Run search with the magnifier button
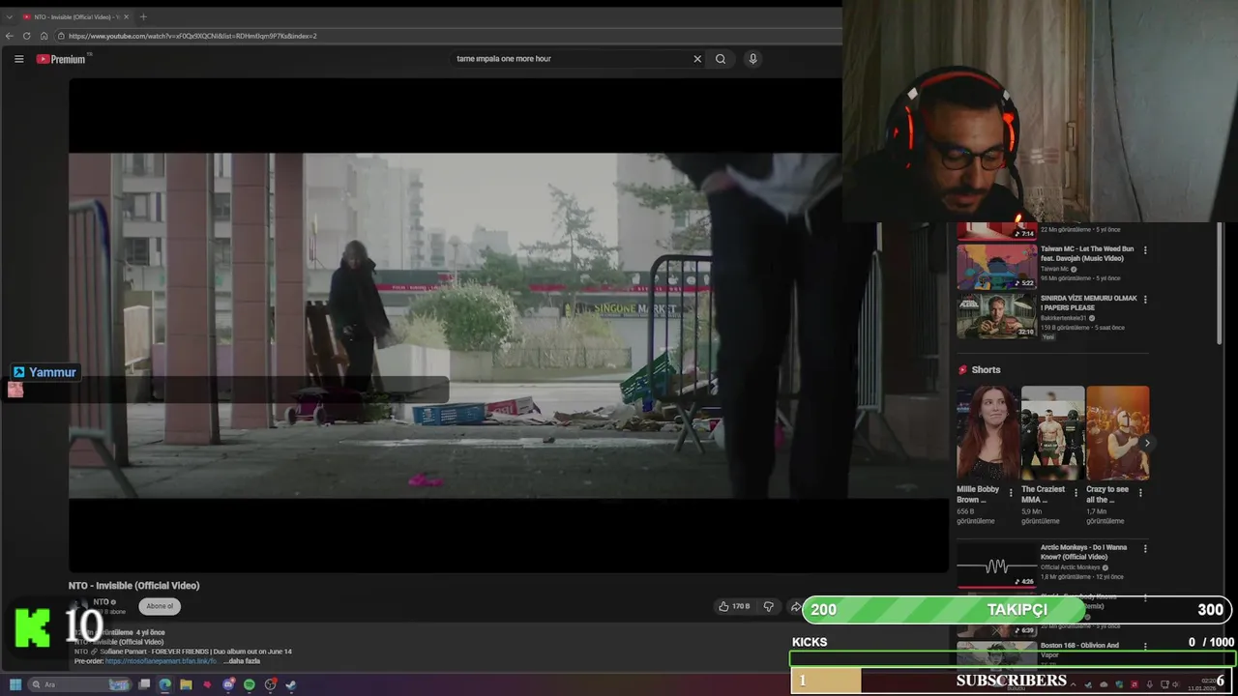 pyautogui.click(x=721, y=59)
